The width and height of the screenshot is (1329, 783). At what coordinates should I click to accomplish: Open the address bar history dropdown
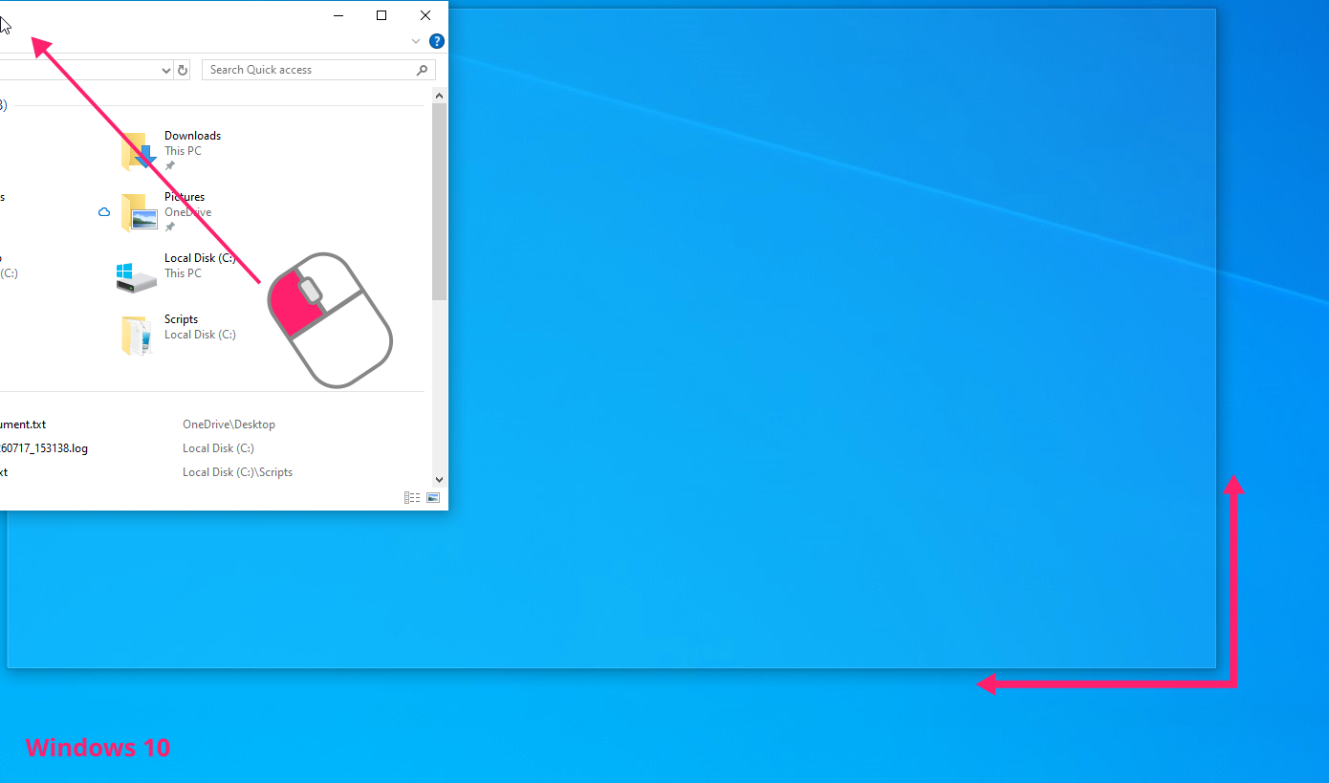click(x=166, y=70)
